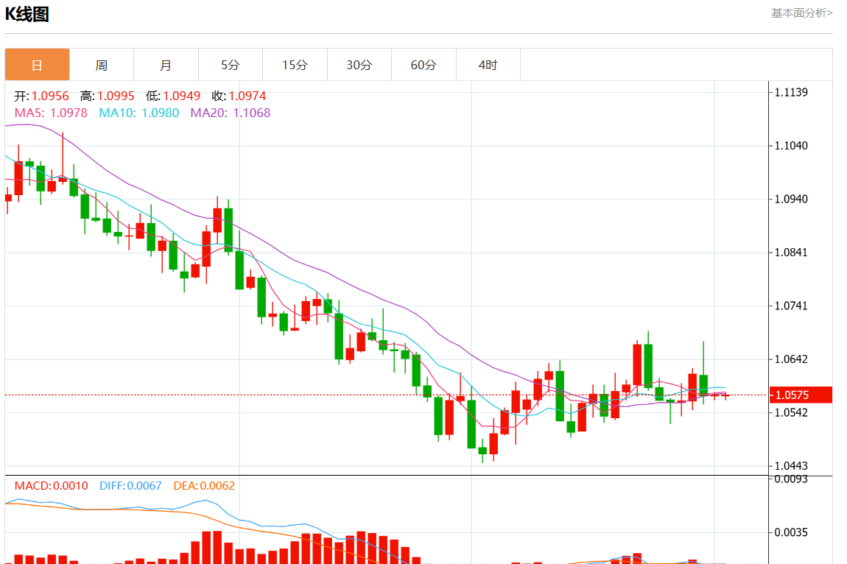The height and width of the screenshot is (564, 847).
Task: Click the 1.0940 price axis label
Action: click(791, 200)
